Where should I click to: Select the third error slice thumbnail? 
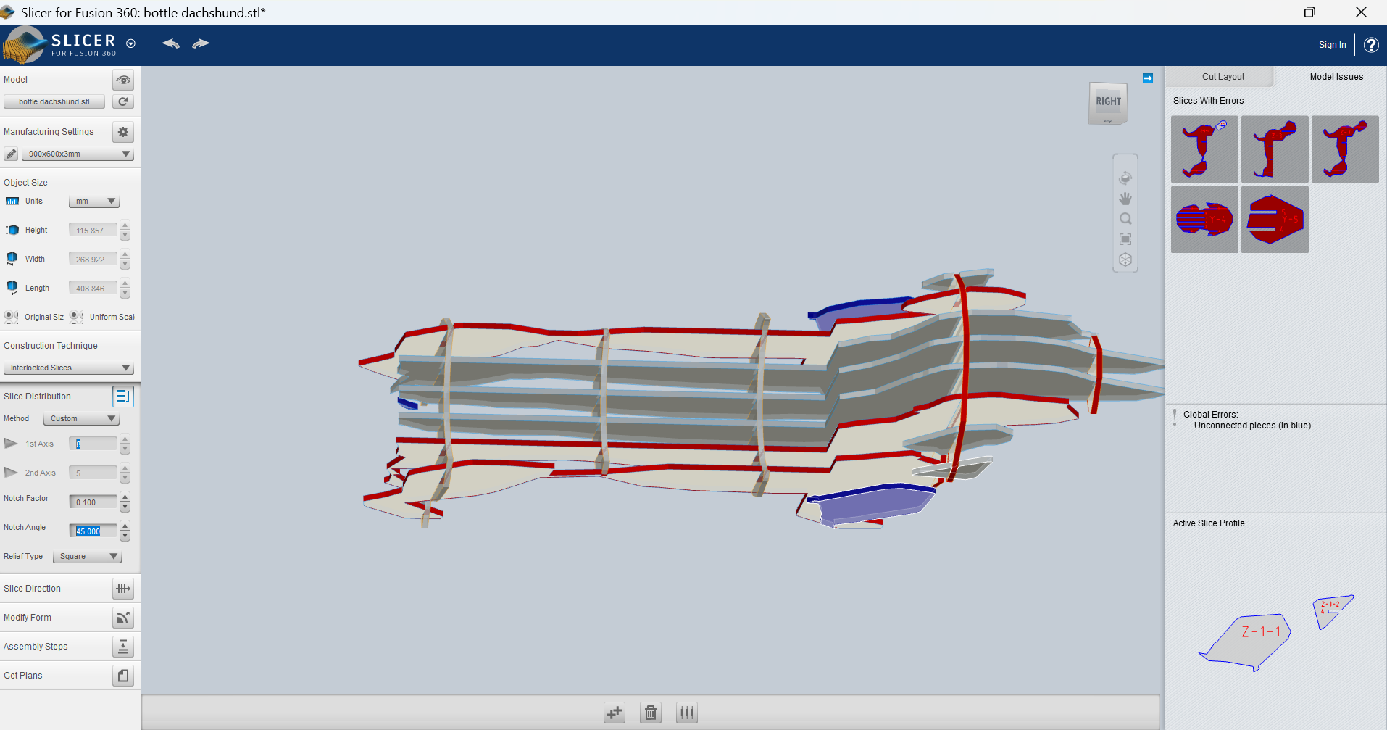point(1345,149)
